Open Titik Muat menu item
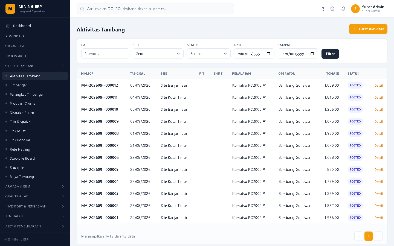This screenshot has height=246, width=394. pos(35,131)
